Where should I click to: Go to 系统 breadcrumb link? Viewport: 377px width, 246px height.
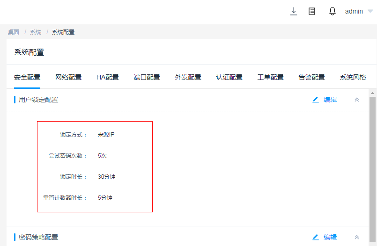tap(36, 32)
